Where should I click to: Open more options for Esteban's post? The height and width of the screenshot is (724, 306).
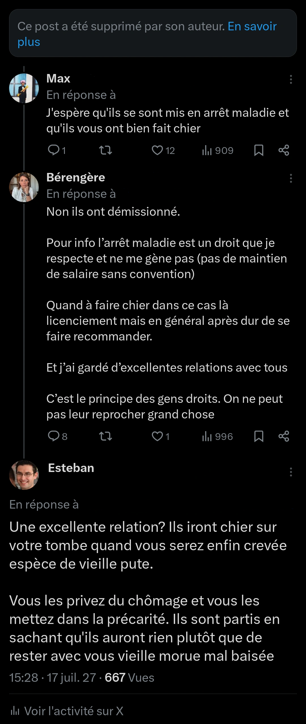291,472
